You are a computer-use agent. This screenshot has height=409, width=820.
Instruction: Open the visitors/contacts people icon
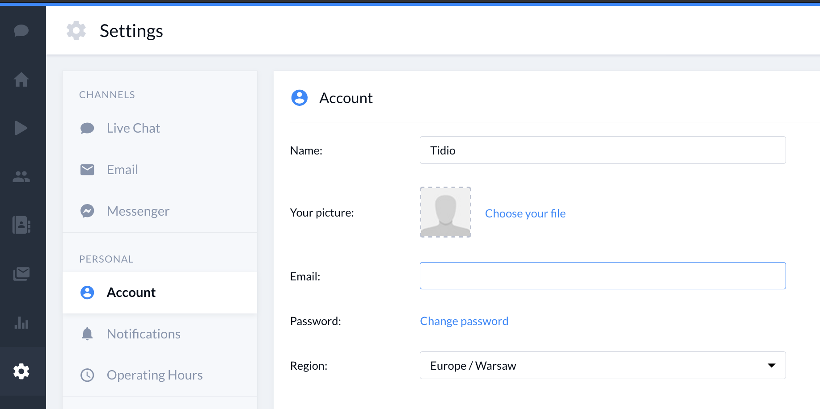pos(21,177)
